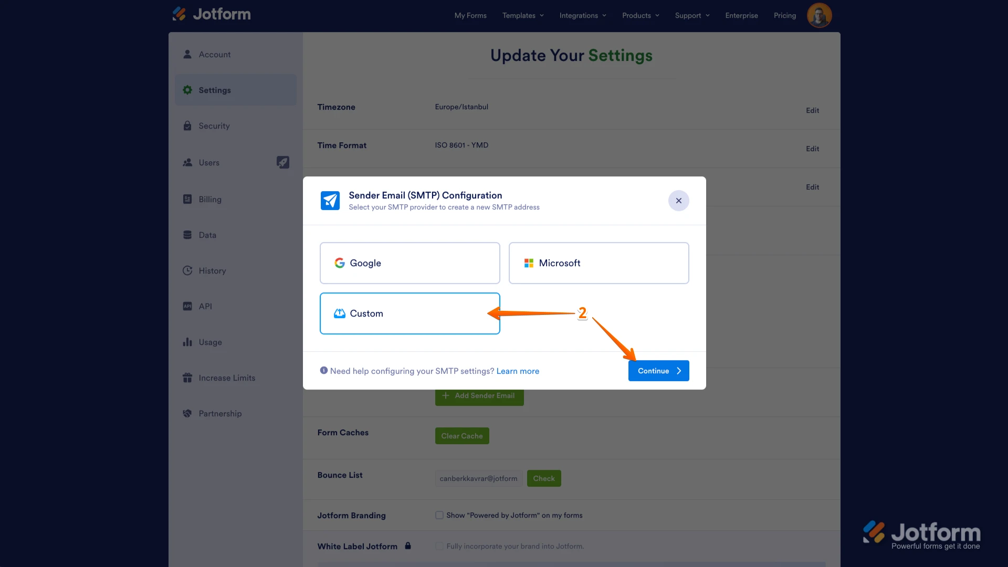1008x567 pixels.
Task: Select the Microsoft SMTP provider option
Action: (x=598, y=263)
